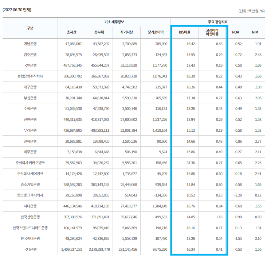Select ROA value -1.55
The image size is (267, 258).
[x=238, y=238]
